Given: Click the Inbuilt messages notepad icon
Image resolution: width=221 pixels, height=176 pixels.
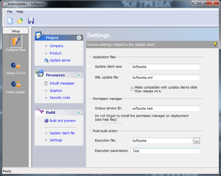Looking at the screenshot, I should point(46,83).
